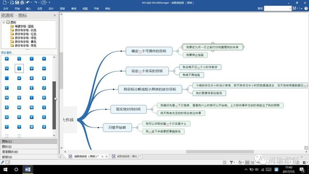Select the blue Delta (Δ) icon
The height and width of the screenshot is (174, 309).
(19, 88)
